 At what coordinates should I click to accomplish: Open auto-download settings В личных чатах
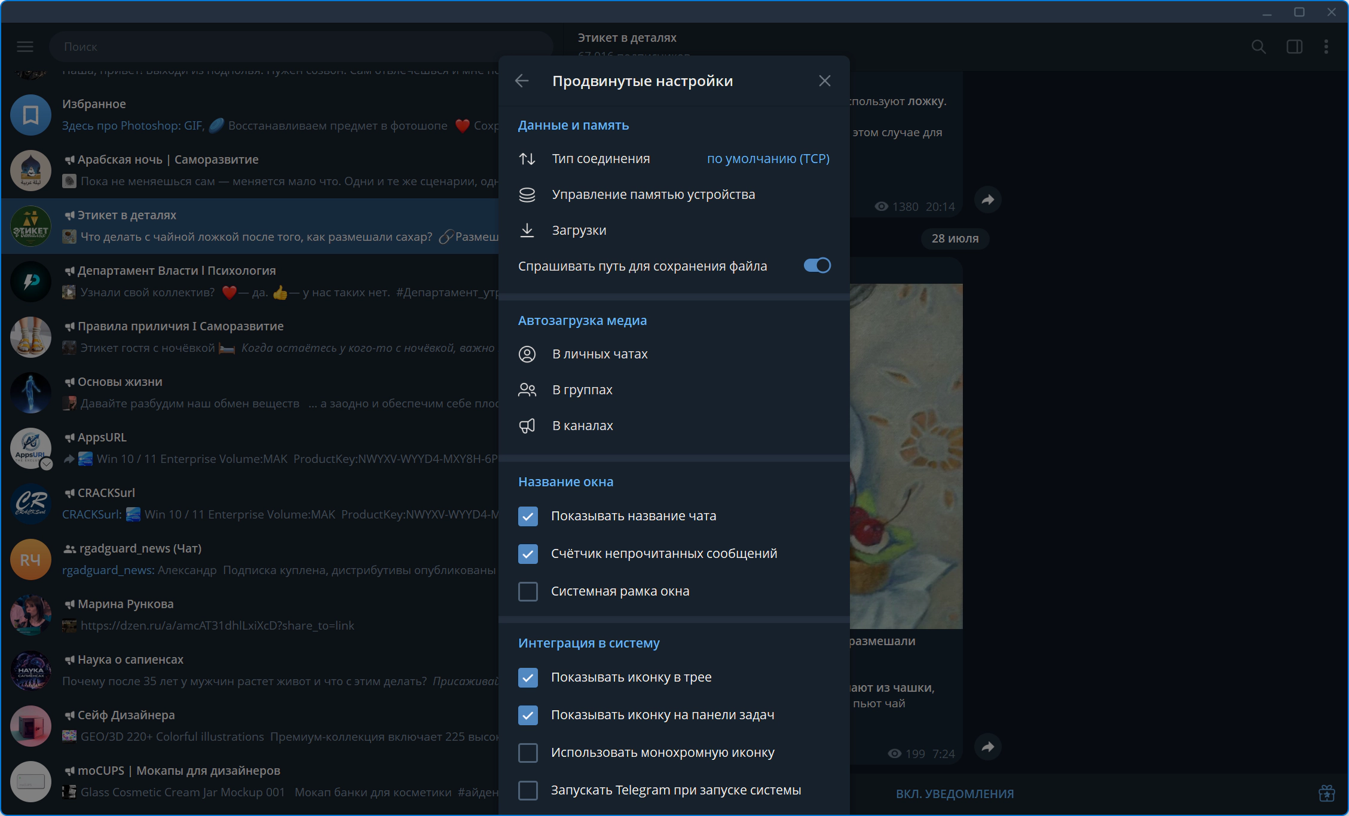tap(674, 354)
